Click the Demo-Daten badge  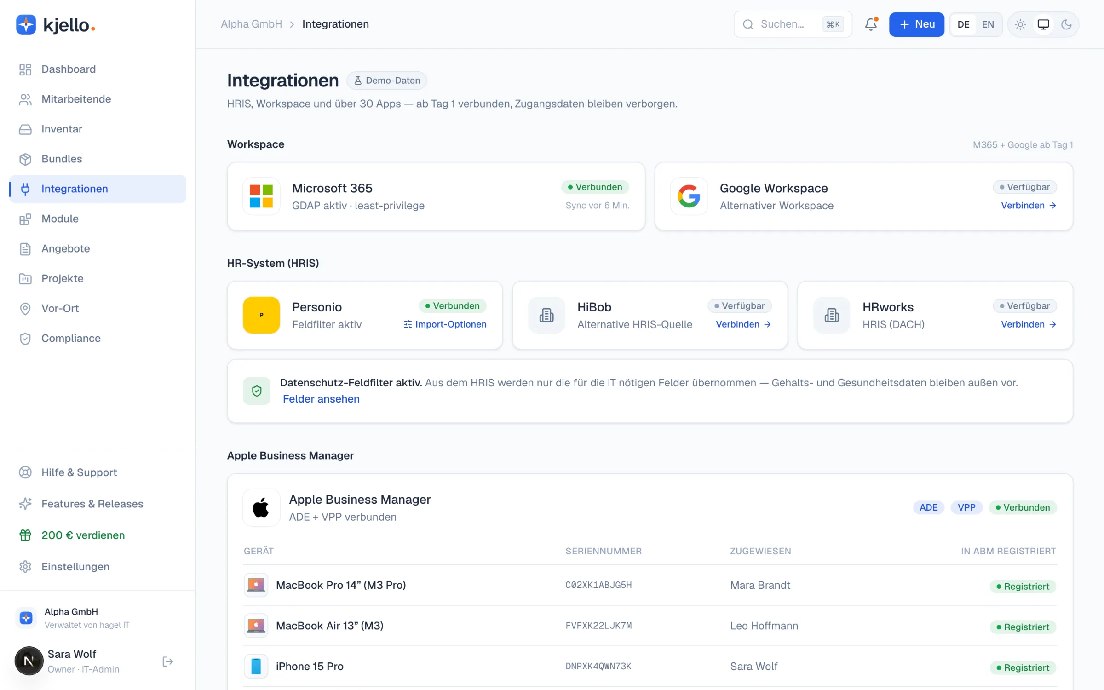coord(386,80)
